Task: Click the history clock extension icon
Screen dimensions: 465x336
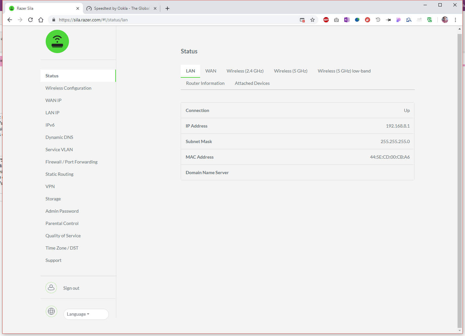Action: tap(378, 20)
